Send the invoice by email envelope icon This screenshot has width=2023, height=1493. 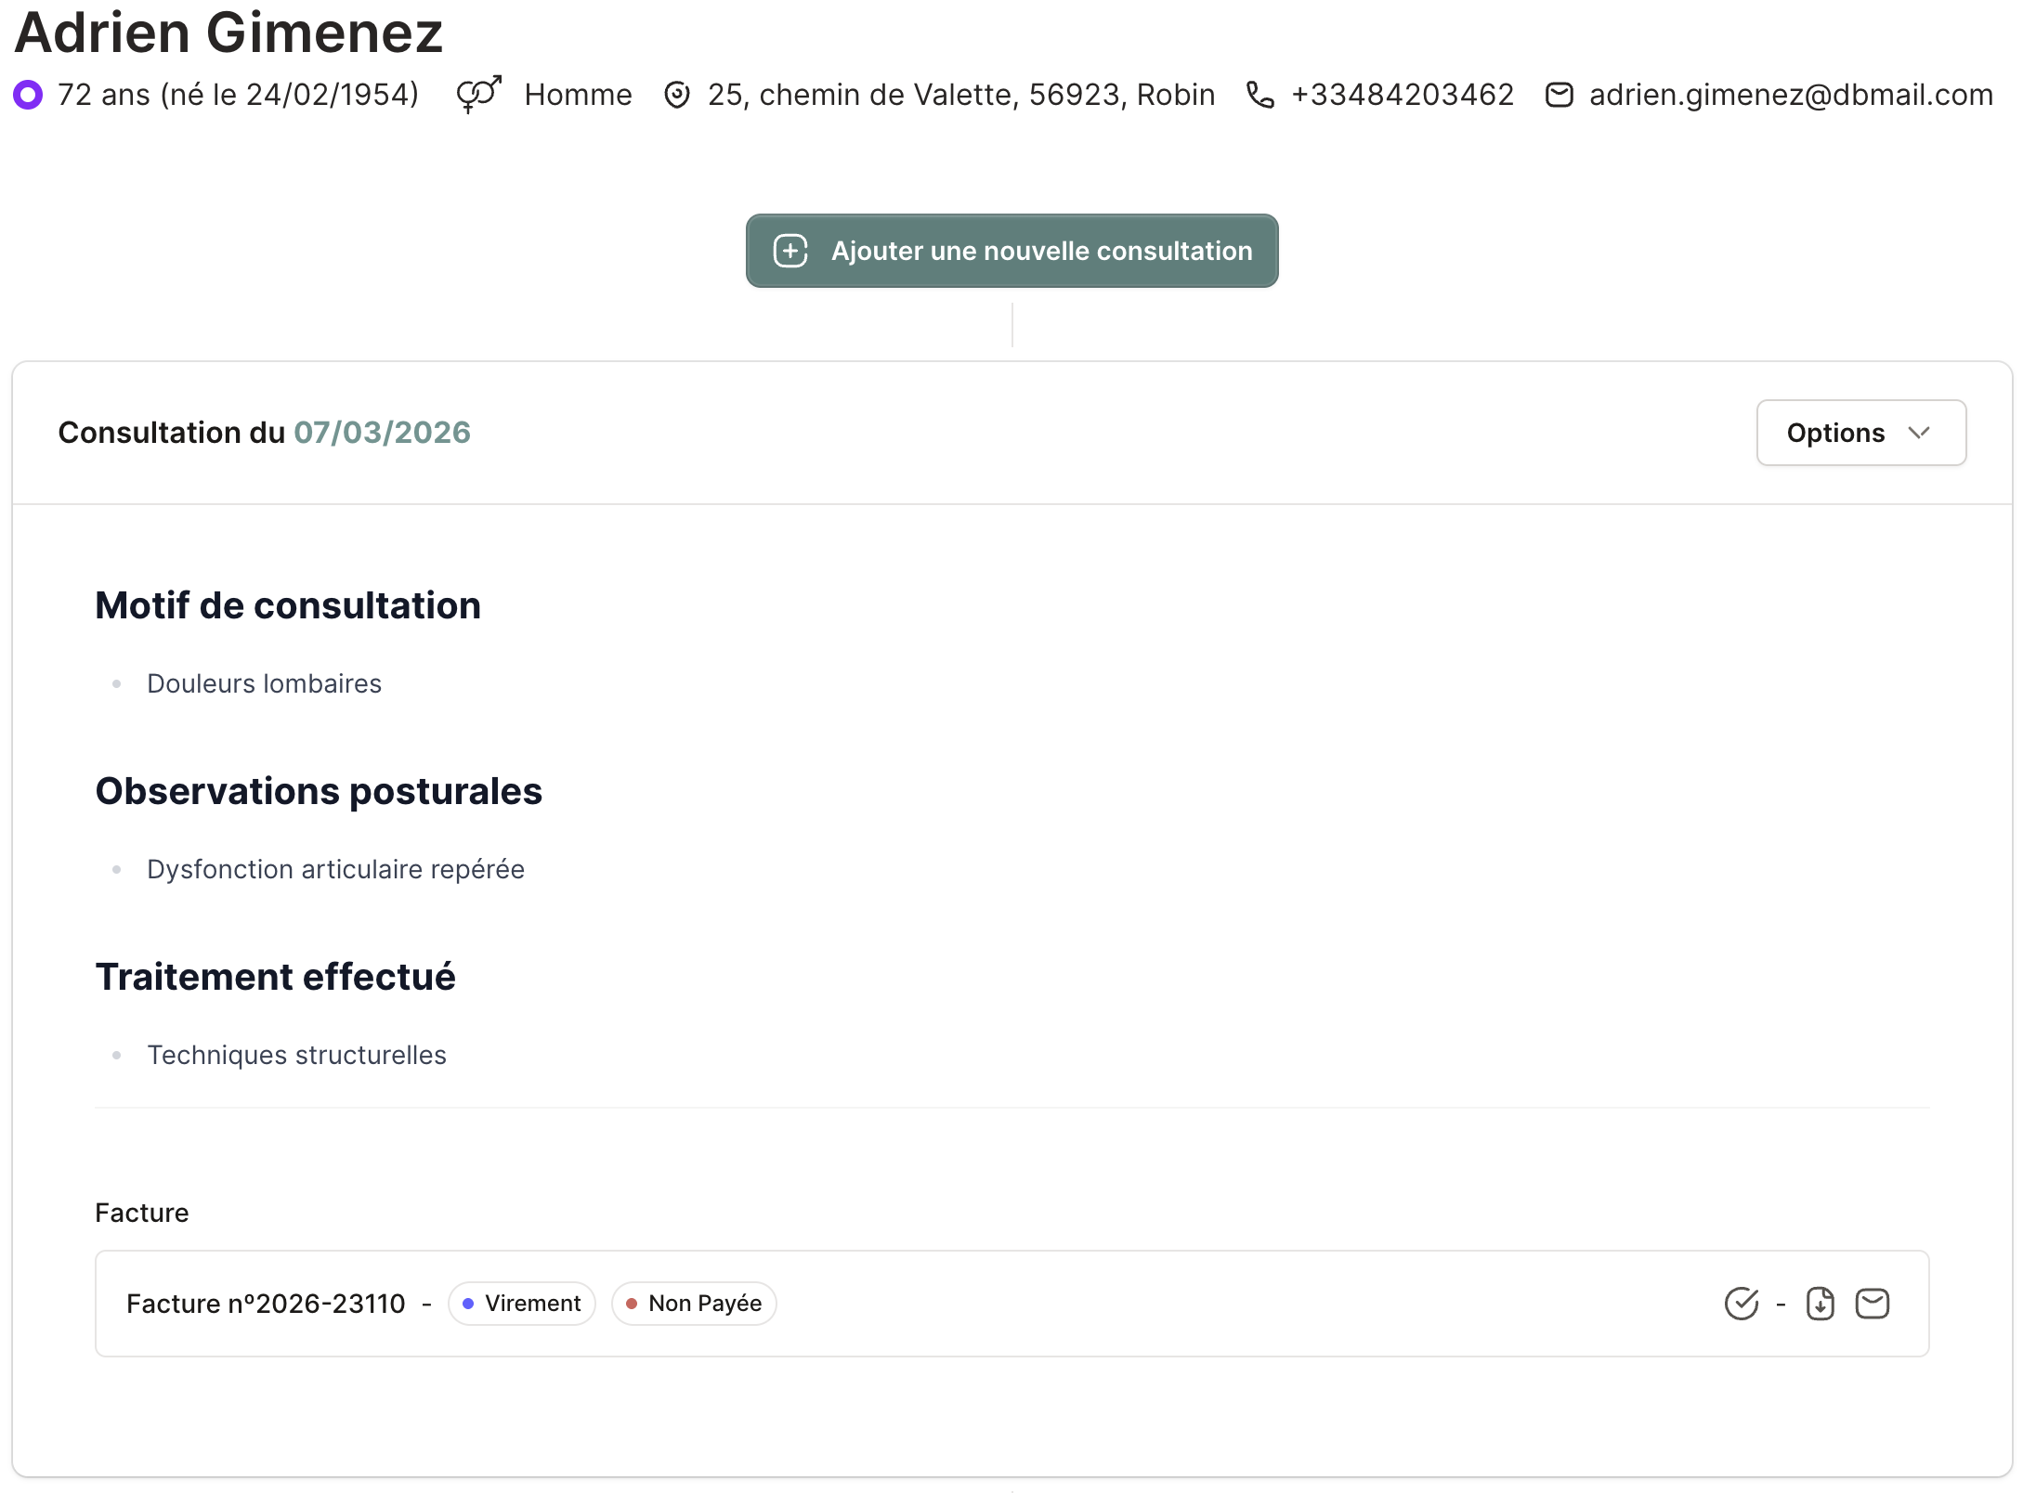pos(1873,1303)
